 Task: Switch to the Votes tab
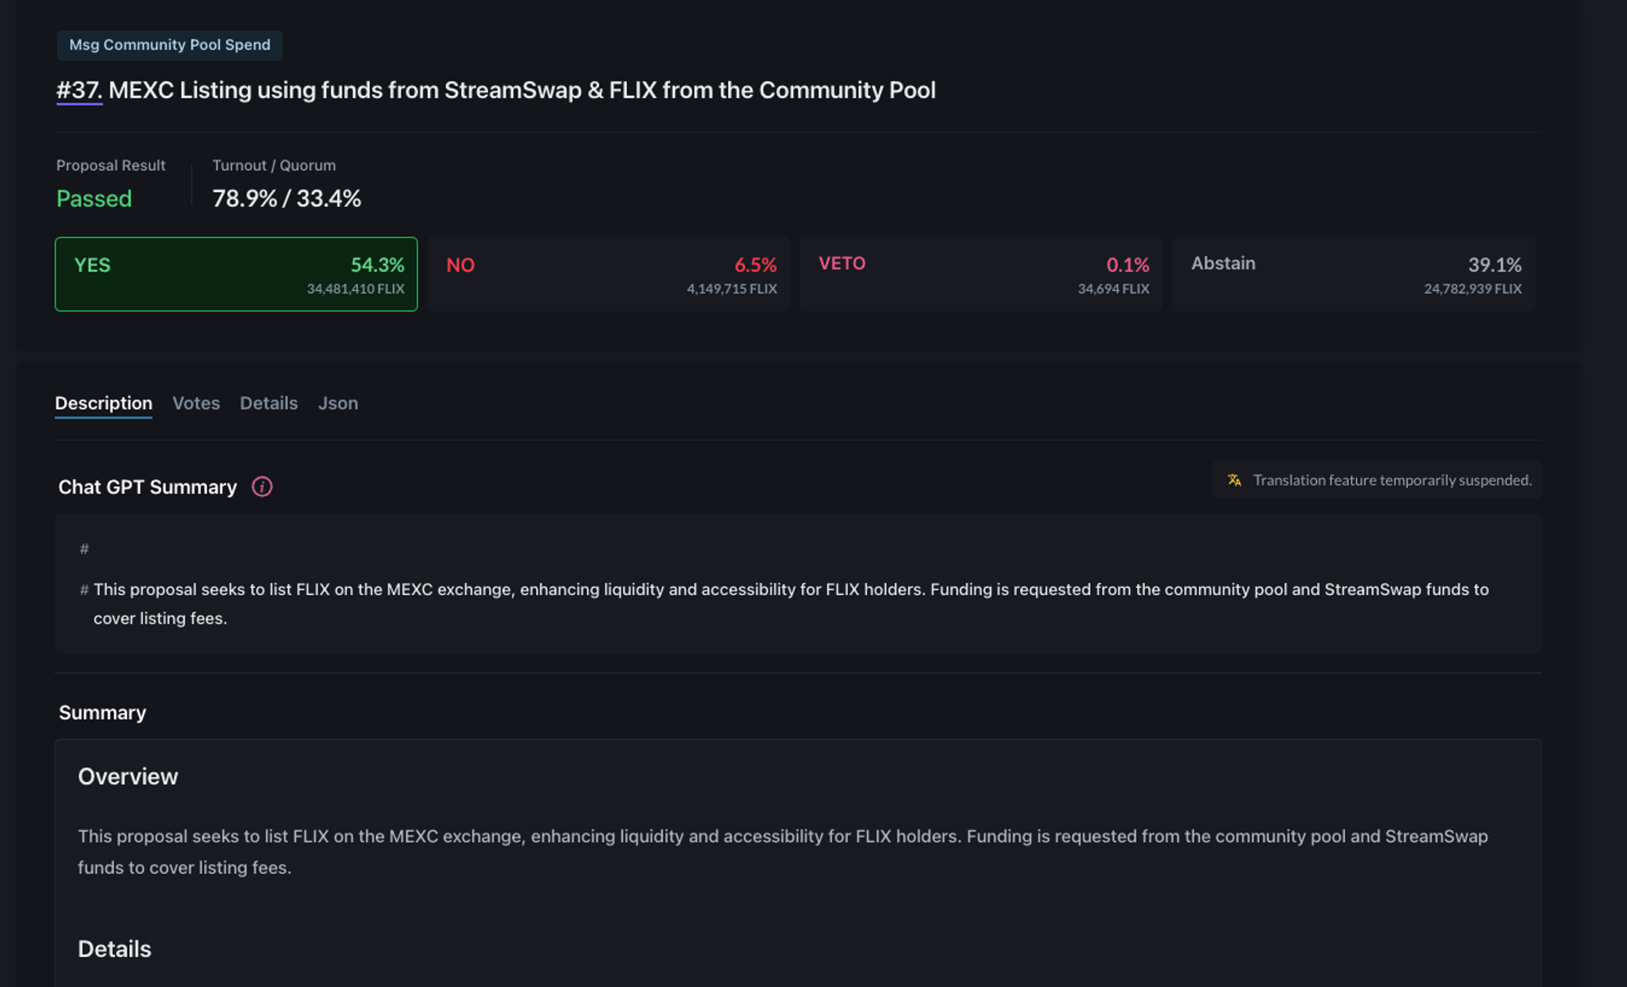point(196,403)
